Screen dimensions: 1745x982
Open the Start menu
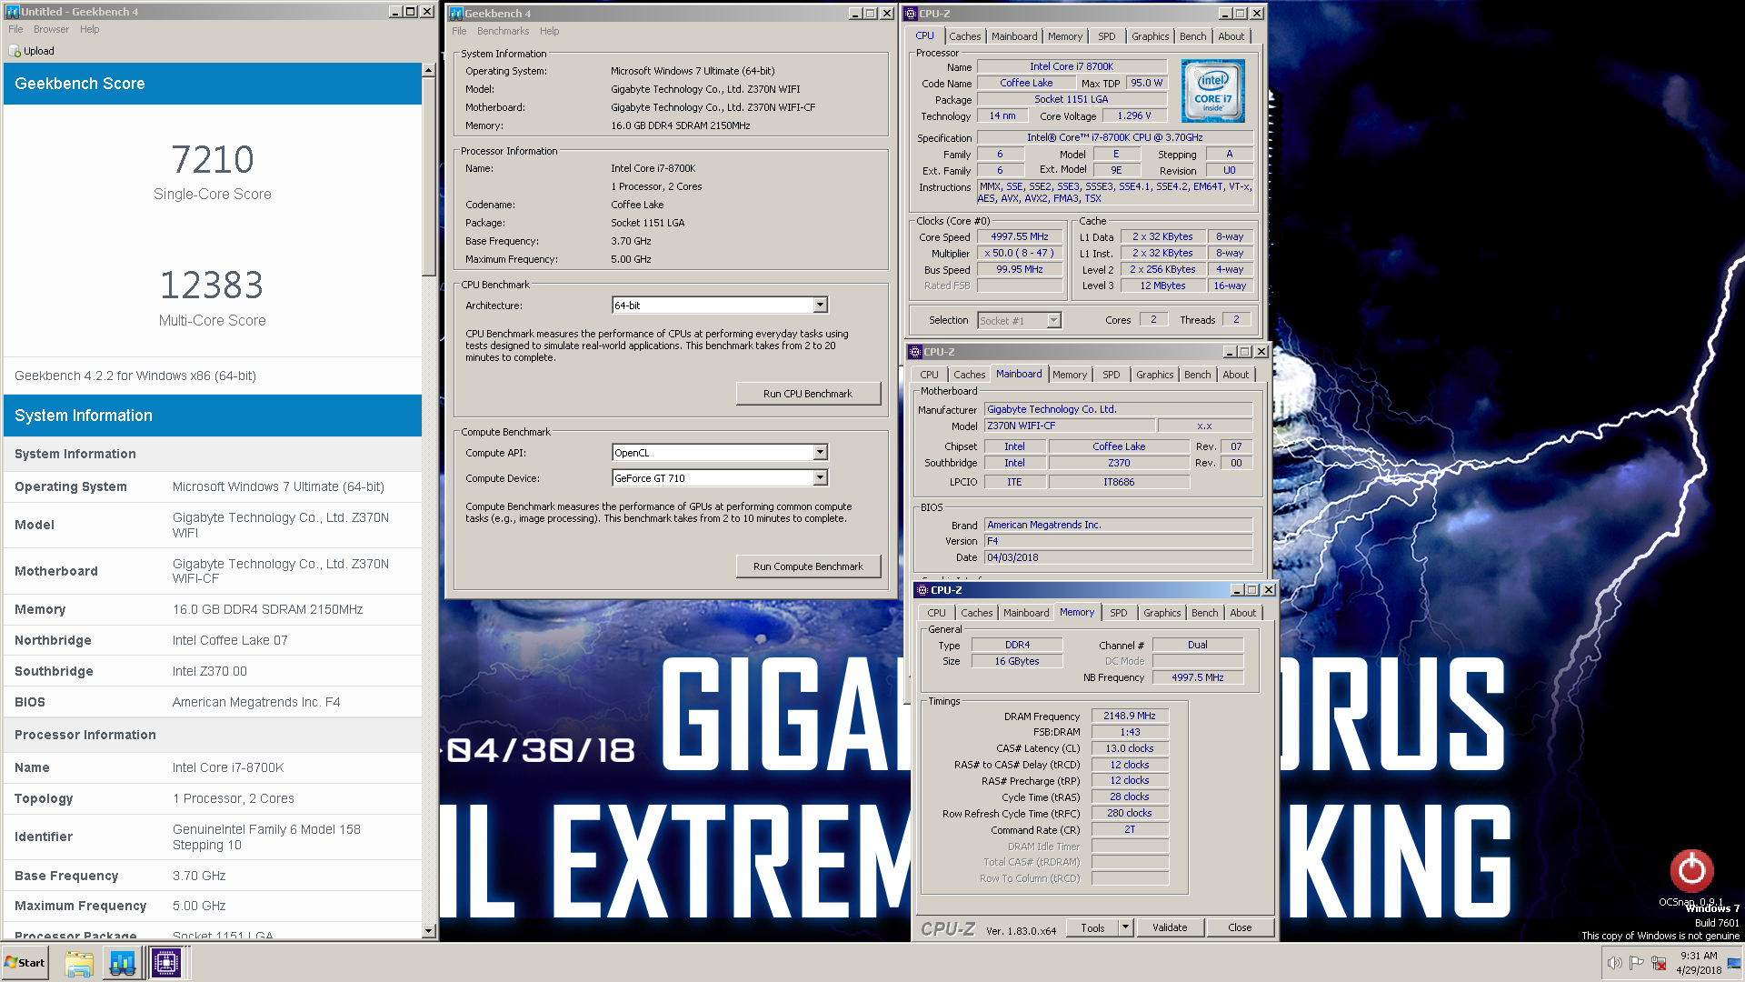pos(25,963)
